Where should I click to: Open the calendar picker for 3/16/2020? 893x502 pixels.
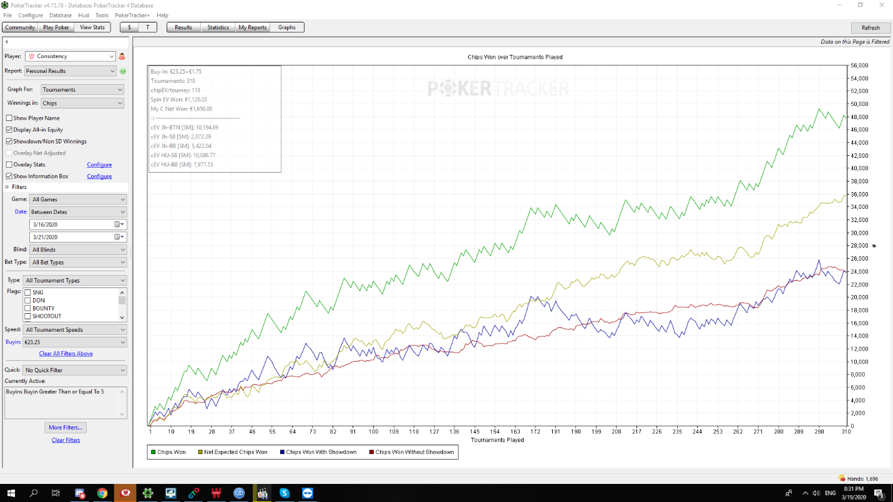click(x=119, y=224)
